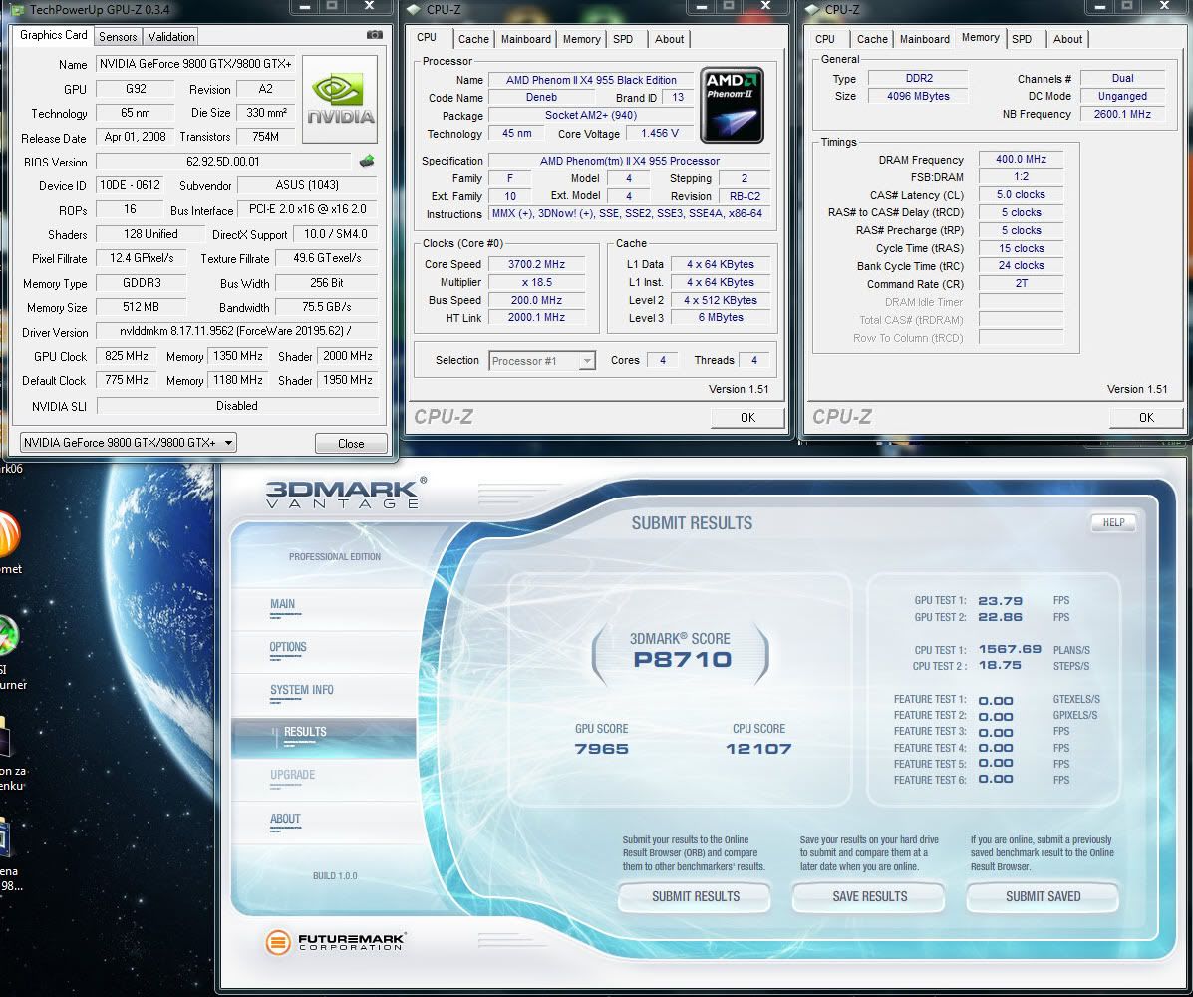This screenshot has height=997, width=1193.
Task: Click the Memory Size value 512 MB
Action: pyautogui.click(x=141, y=307)
